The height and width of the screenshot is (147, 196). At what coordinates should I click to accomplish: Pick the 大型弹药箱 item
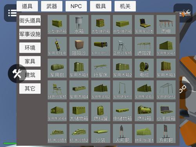[x=101, y=25]
